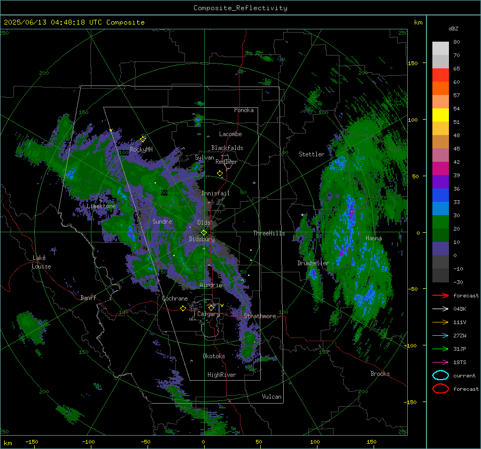481x449 pixels.
Task: Click the Blackfalds city label
Action: (x=227, y=148)
